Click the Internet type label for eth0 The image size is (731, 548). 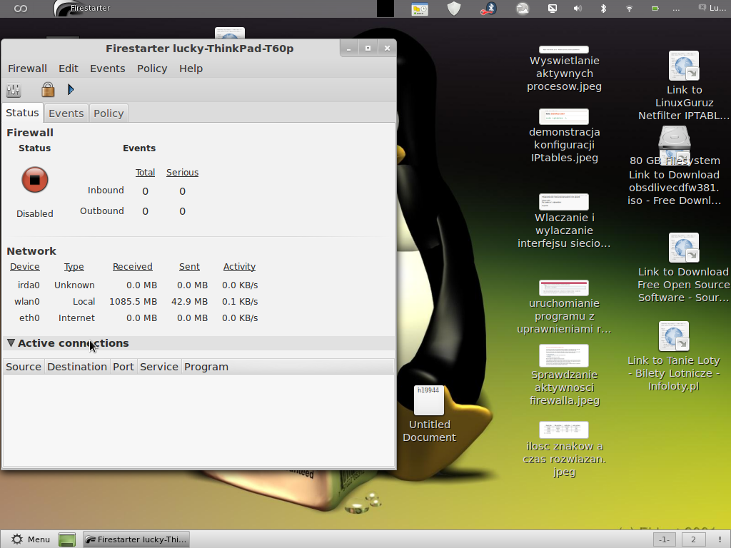(x=76, y=318)
